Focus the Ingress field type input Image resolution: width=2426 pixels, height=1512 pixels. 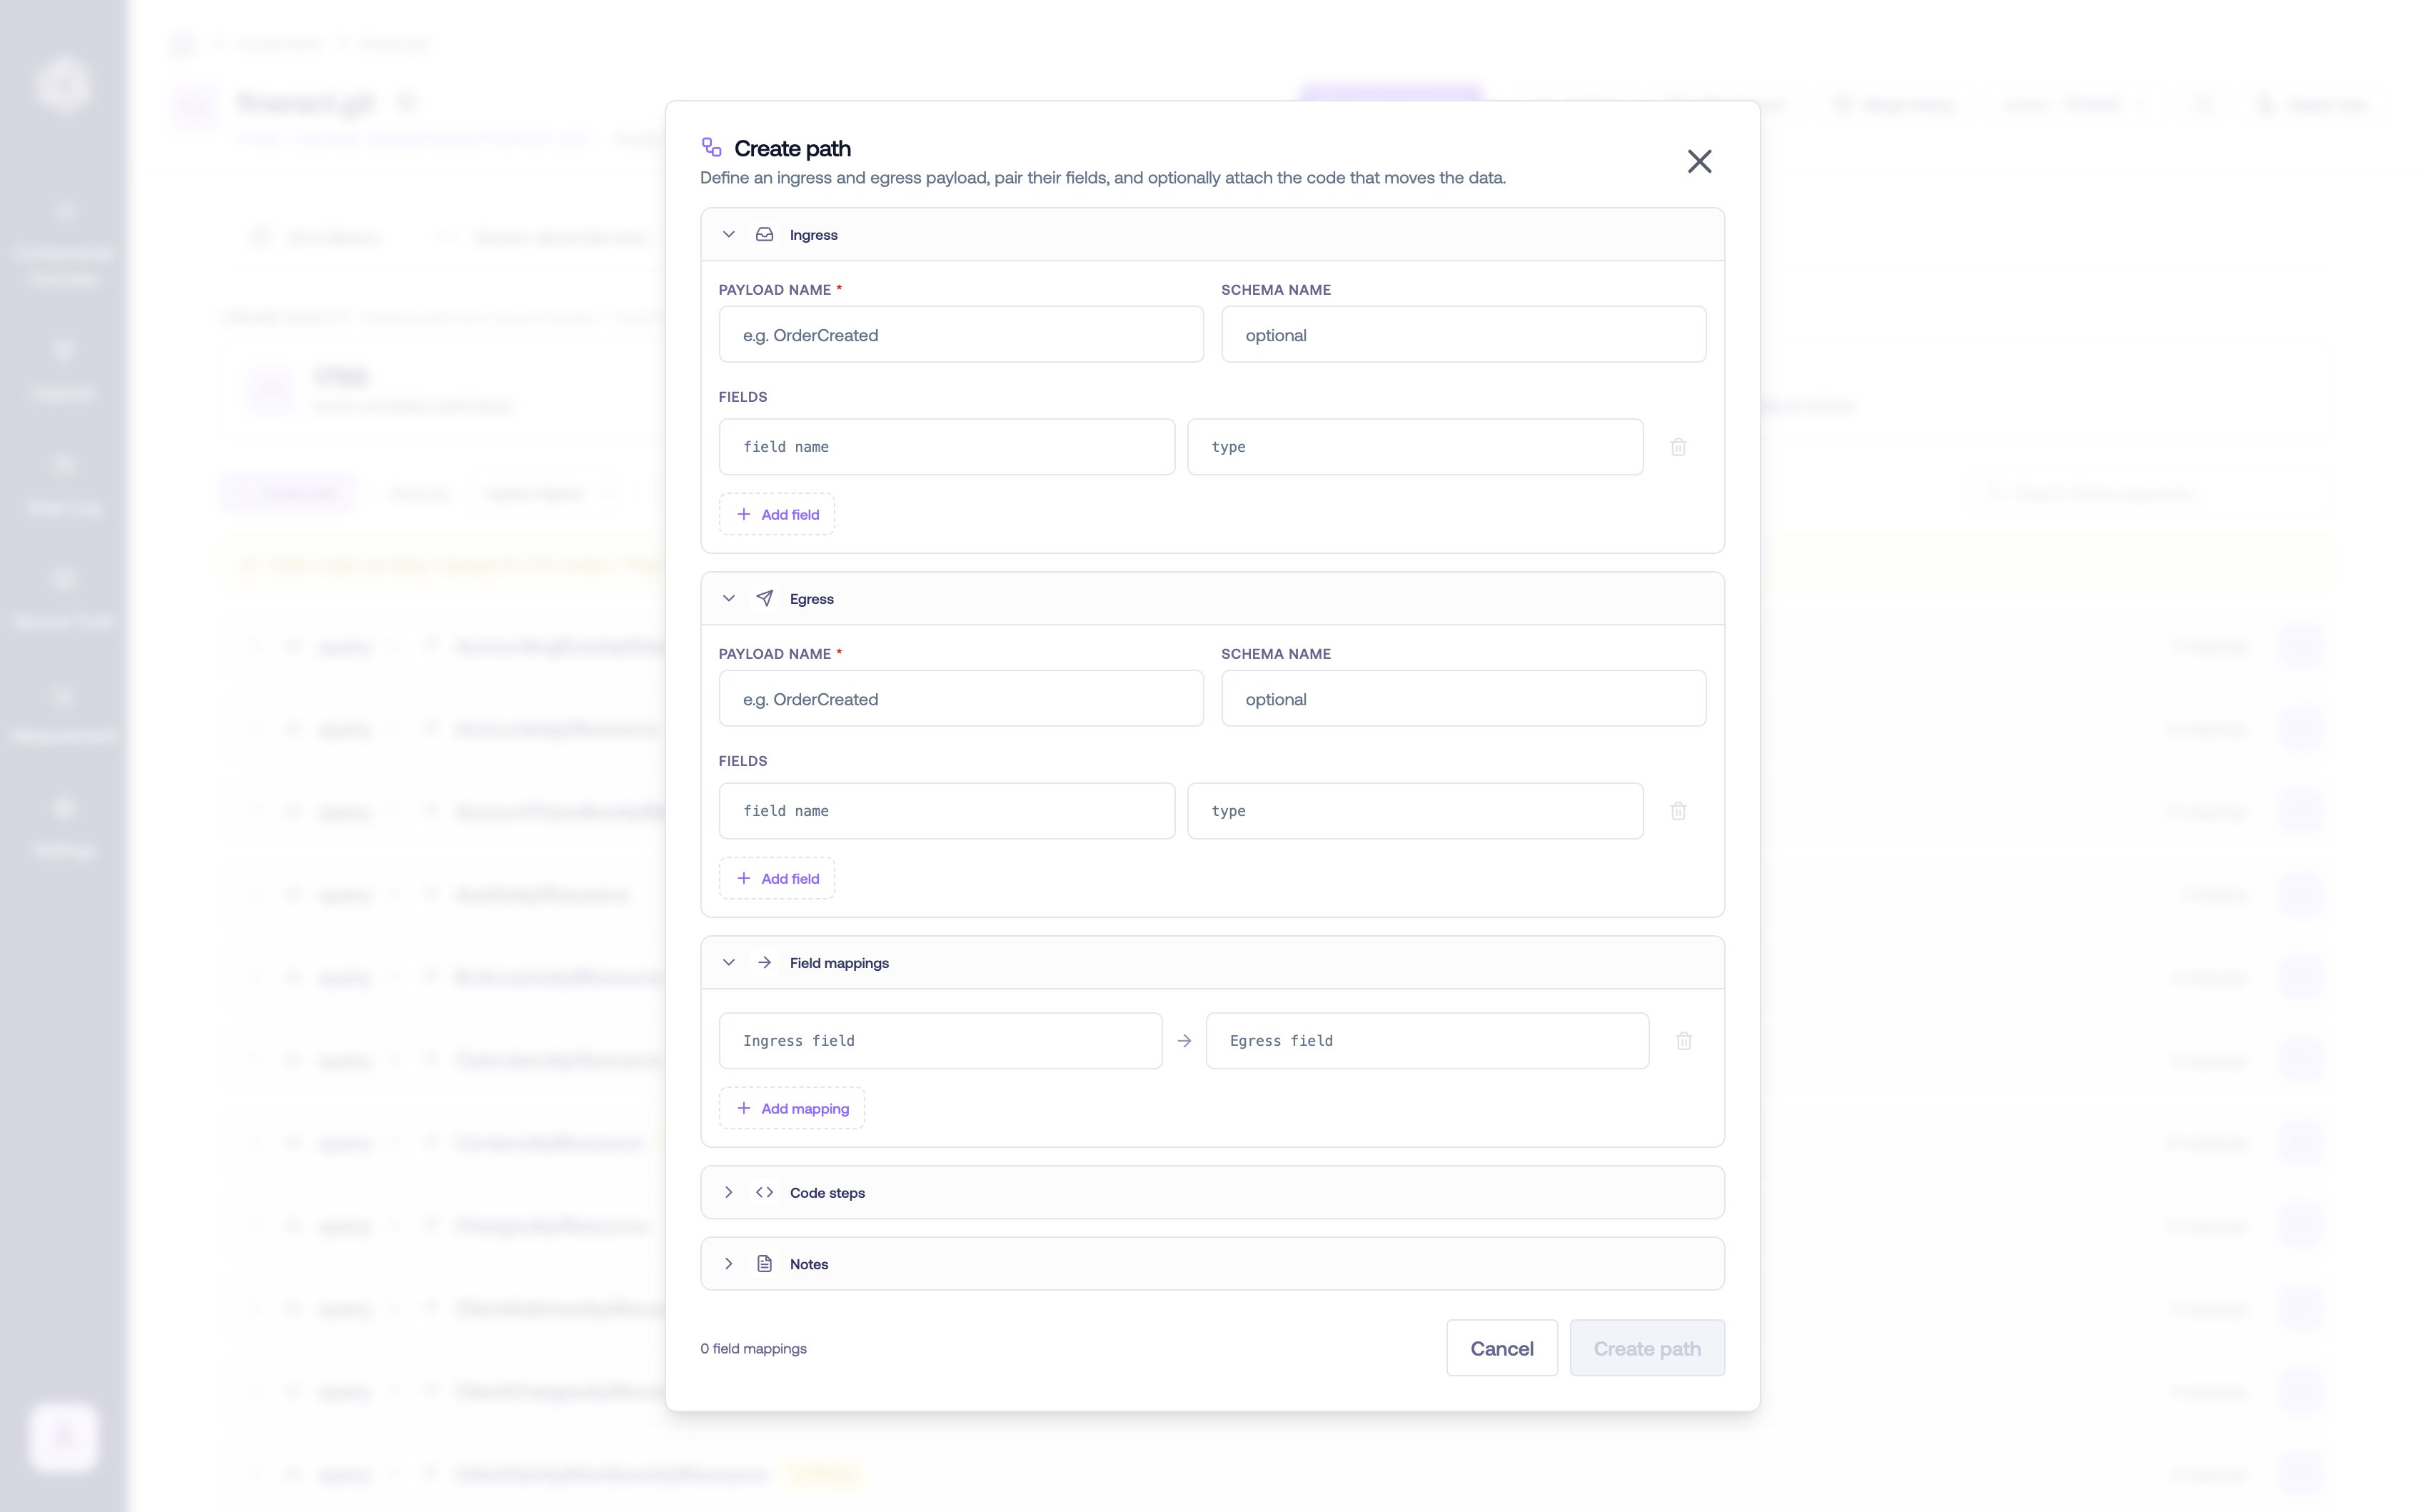[1415, 447]
